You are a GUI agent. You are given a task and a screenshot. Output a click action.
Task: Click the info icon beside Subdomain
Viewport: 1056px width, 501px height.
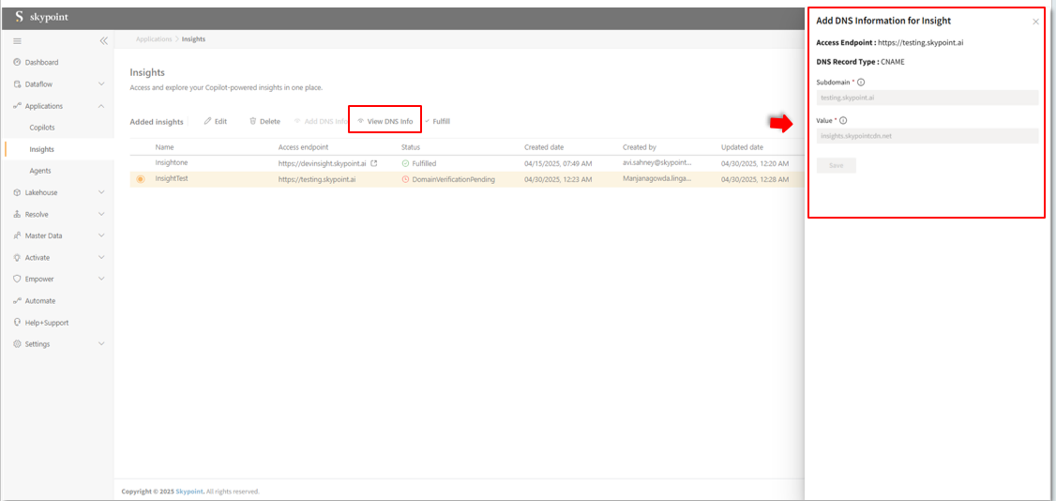pyautogui.click(x=861, y=83)
